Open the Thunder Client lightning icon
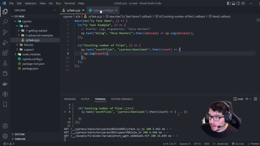Image resolution: width=260 pixels, height=146 pixels. point(5,94)
